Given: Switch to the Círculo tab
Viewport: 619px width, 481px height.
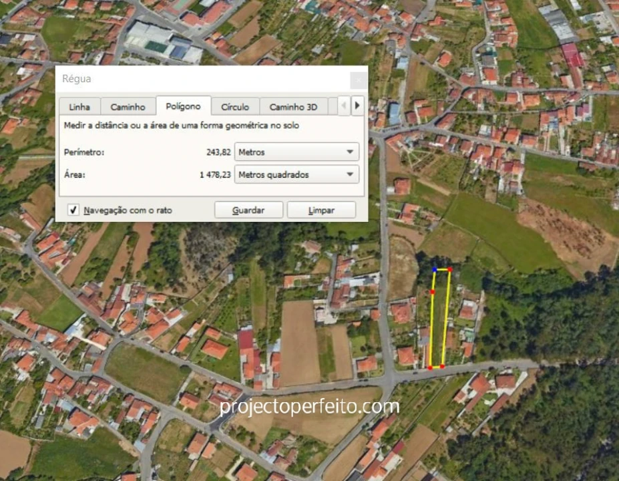Looking at the screenshot, I should (x=235, y=106).
